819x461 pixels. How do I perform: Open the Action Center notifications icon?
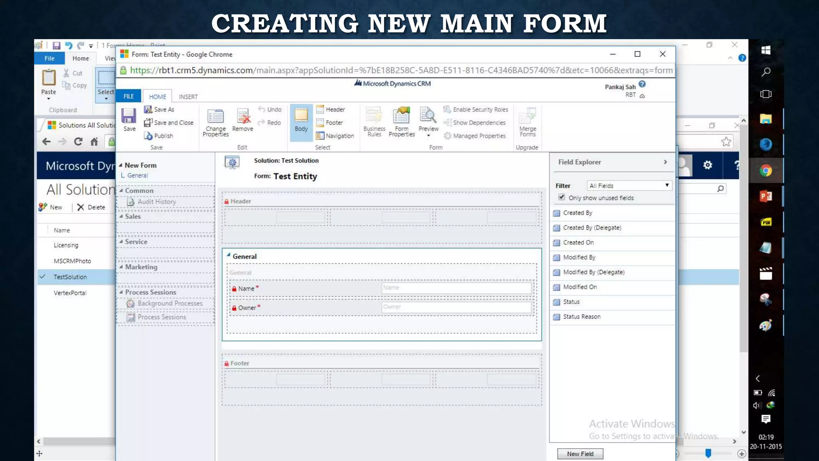click(x=765, y=419)
